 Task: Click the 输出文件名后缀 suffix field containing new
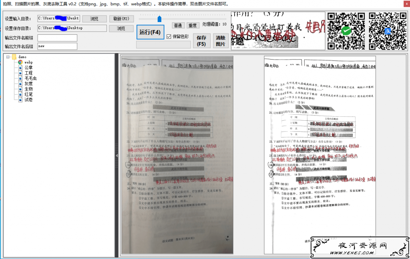[57, 46]
